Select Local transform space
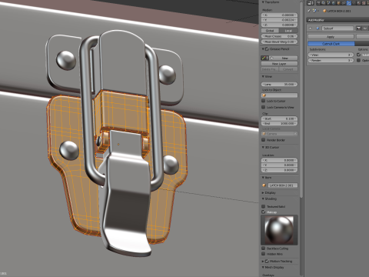This screenshot has height=277, width=369. [288, 31]
